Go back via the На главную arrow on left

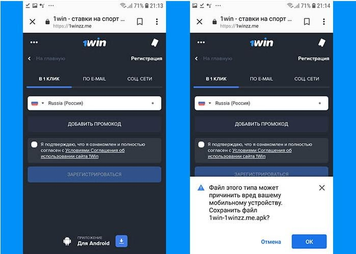(x=30, y=58)
